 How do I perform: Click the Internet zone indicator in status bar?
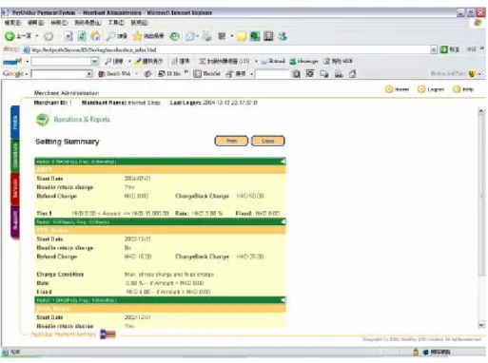437,352
